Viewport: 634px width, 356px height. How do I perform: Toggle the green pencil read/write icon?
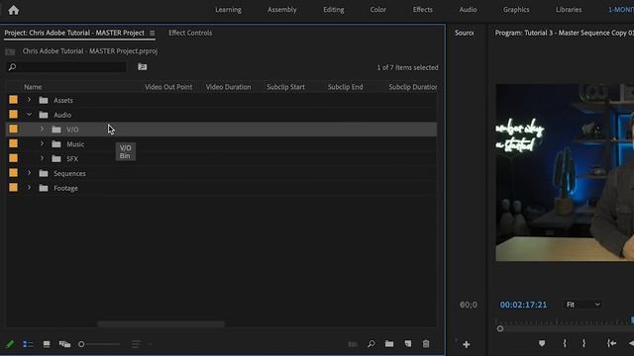tap(10, 344)
